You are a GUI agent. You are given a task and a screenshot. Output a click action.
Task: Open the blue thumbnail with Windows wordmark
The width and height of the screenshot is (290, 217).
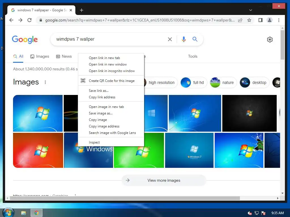tap(88, 157)
